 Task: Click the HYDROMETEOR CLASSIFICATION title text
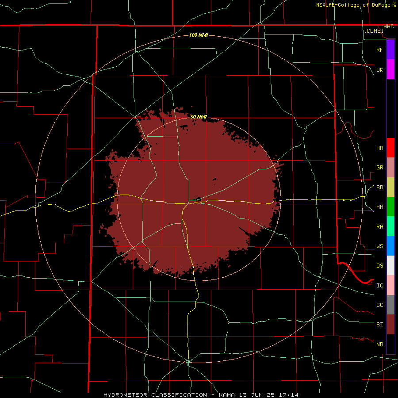point(156,395)
